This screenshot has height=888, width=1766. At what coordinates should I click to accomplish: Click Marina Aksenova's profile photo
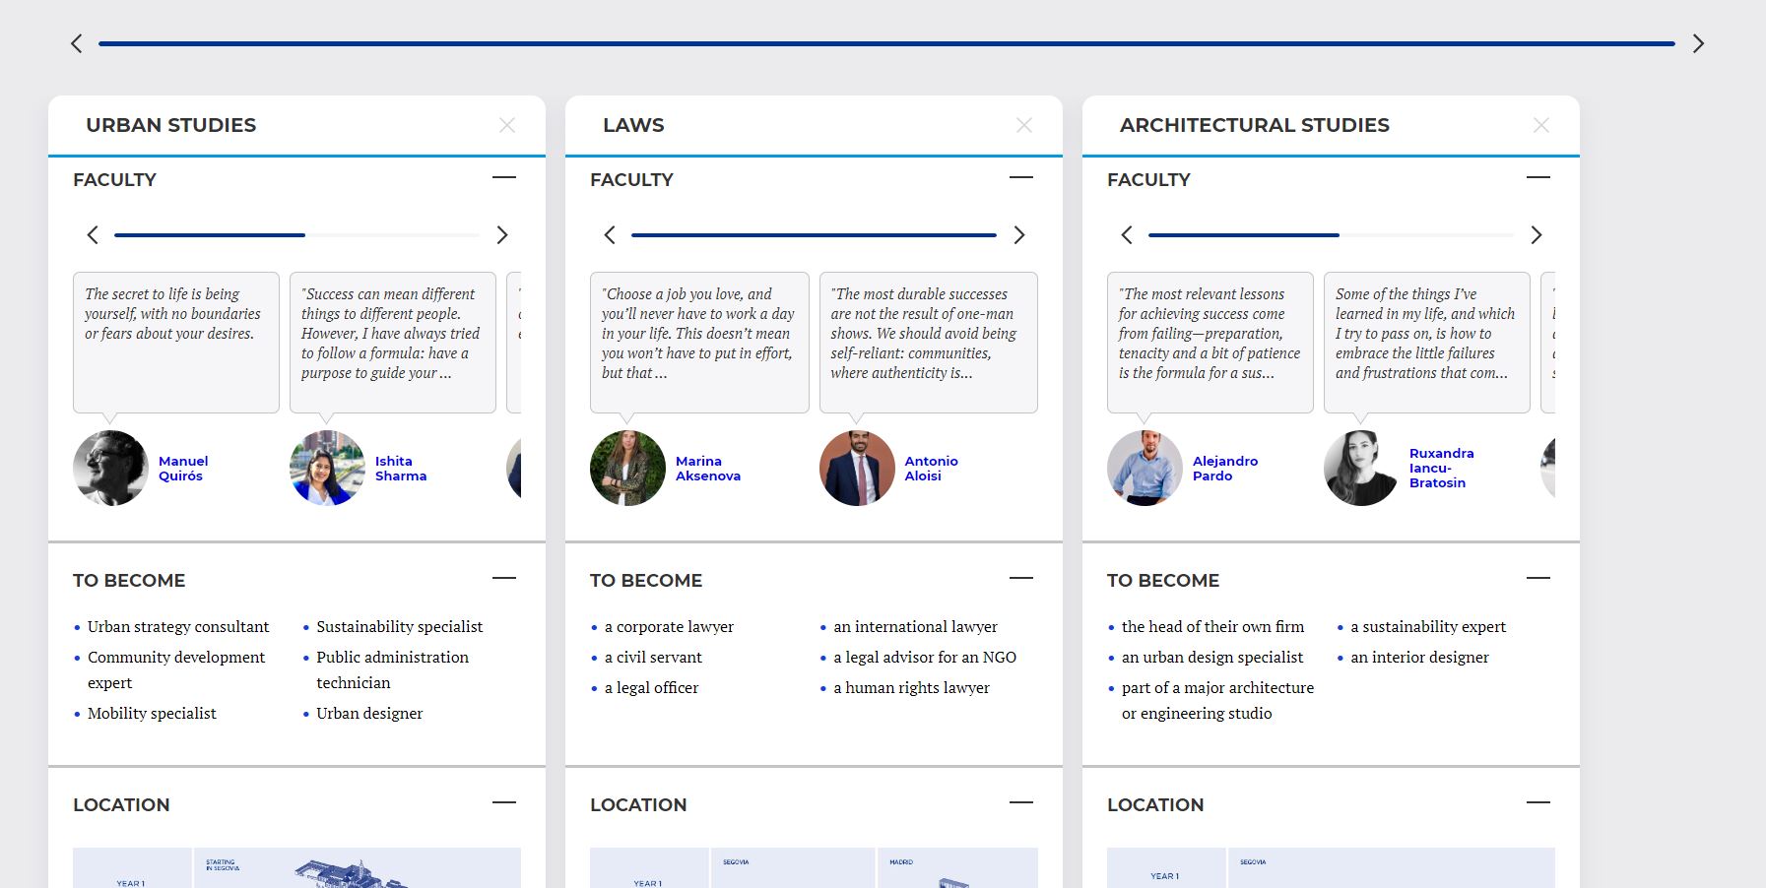point(627,469)
